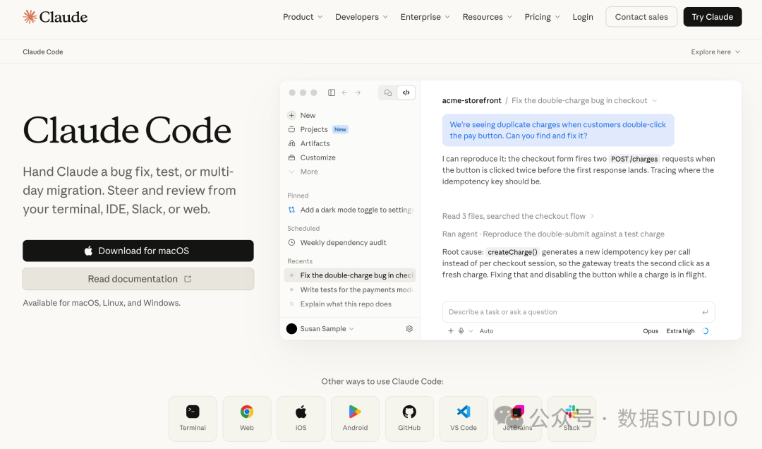Open Artifacts in the sidebar

(315, 143)
